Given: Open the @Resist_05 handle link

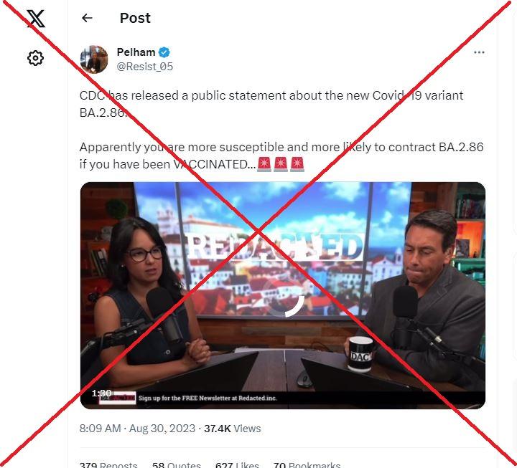Looking at the screenshot, I should tap(145, 67).
